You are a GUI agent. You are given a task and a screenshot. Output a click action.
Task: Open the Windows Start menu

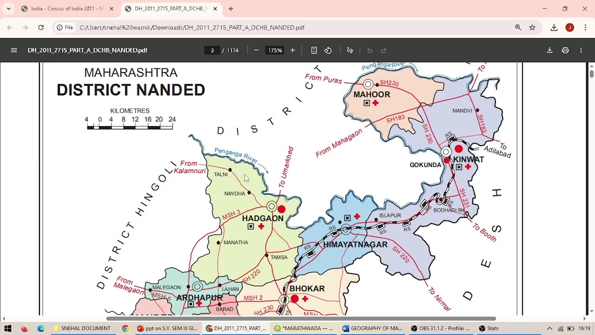tap(8, 328)
